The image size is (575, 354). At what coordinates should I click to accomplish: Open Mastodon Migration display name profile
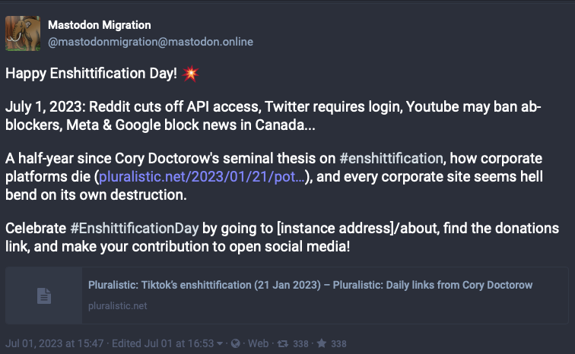[x=99, y=25]
